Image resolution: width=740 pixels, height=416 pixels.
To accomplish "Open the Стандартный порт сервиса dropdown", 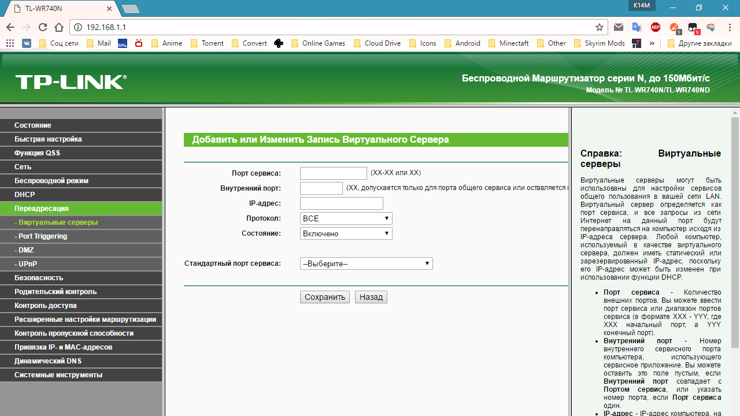I will (x=367, y=263).
